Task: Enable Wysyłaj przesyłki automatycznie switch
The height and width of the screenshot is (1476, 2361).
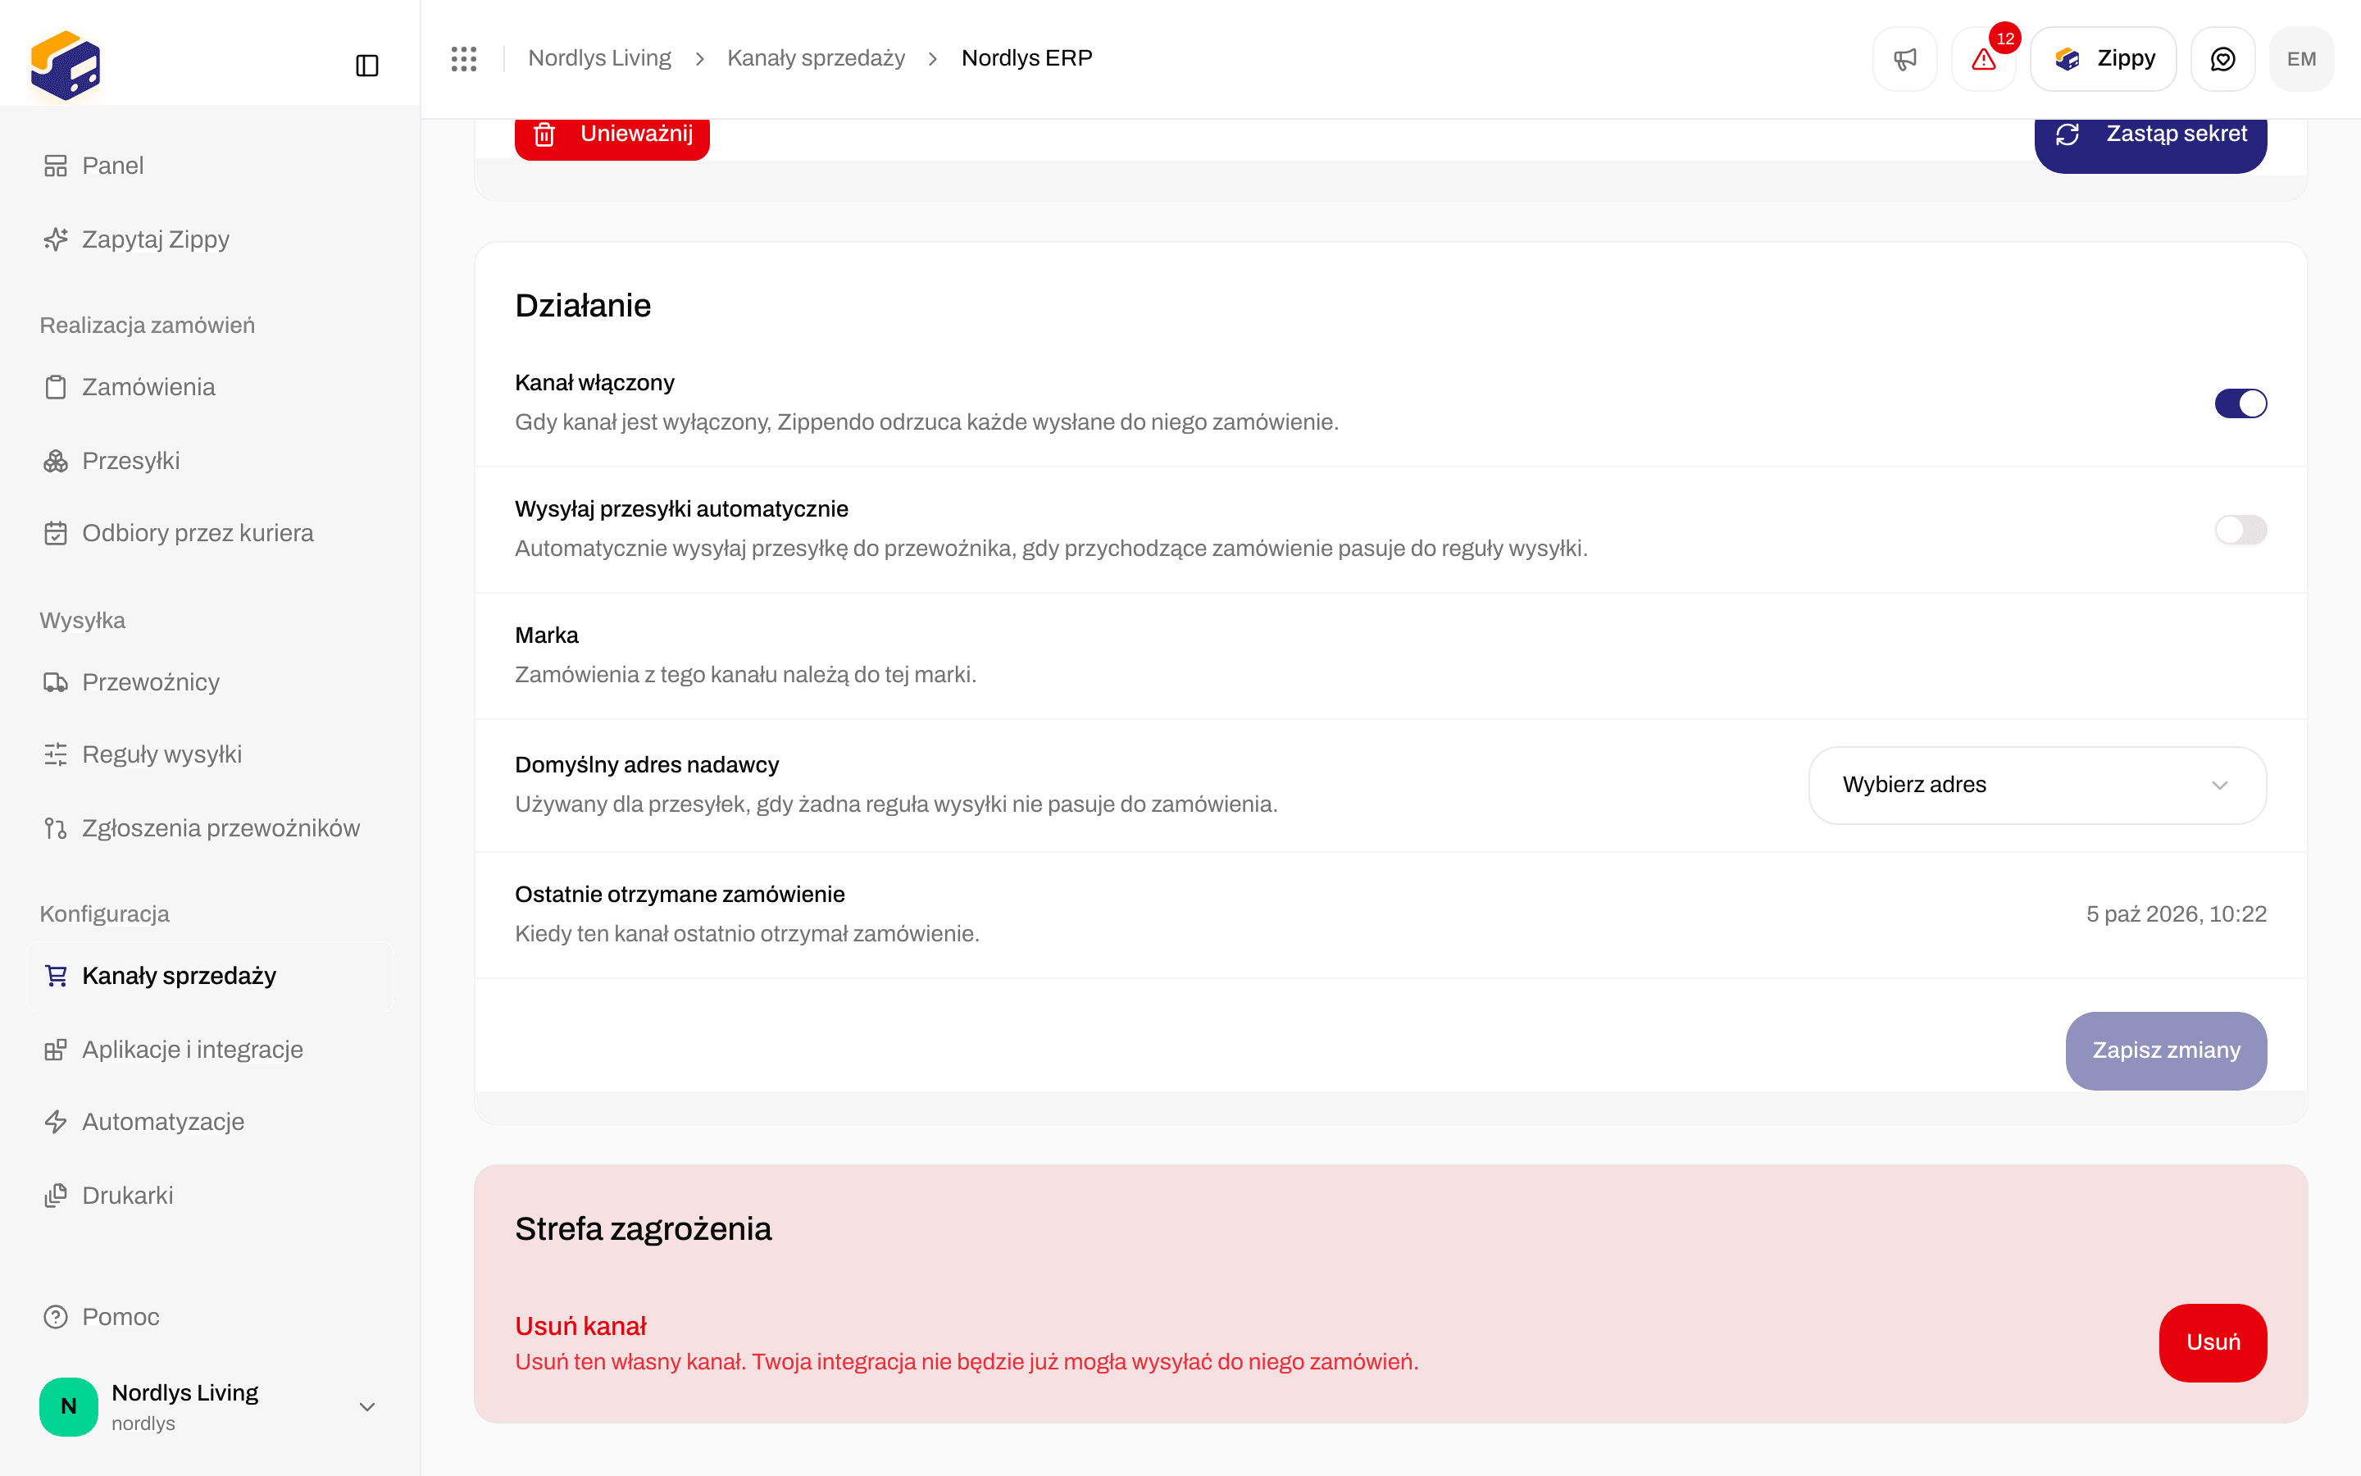Action: point(2240,530)
